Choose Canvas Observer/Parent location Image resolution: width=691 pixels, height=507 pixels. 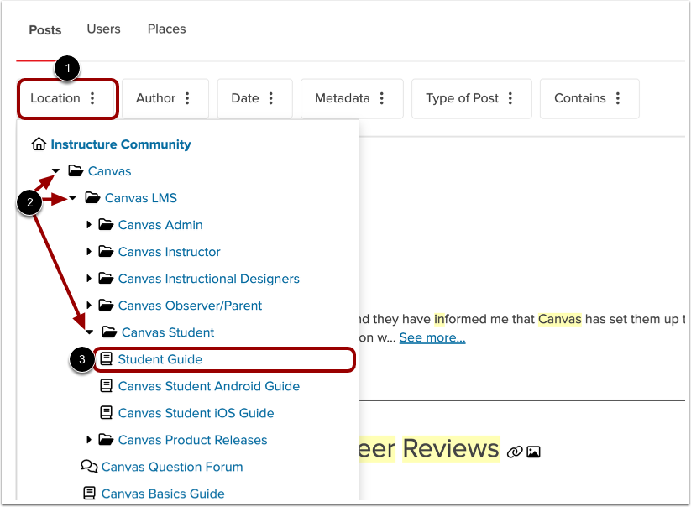[x=190, y=306]
